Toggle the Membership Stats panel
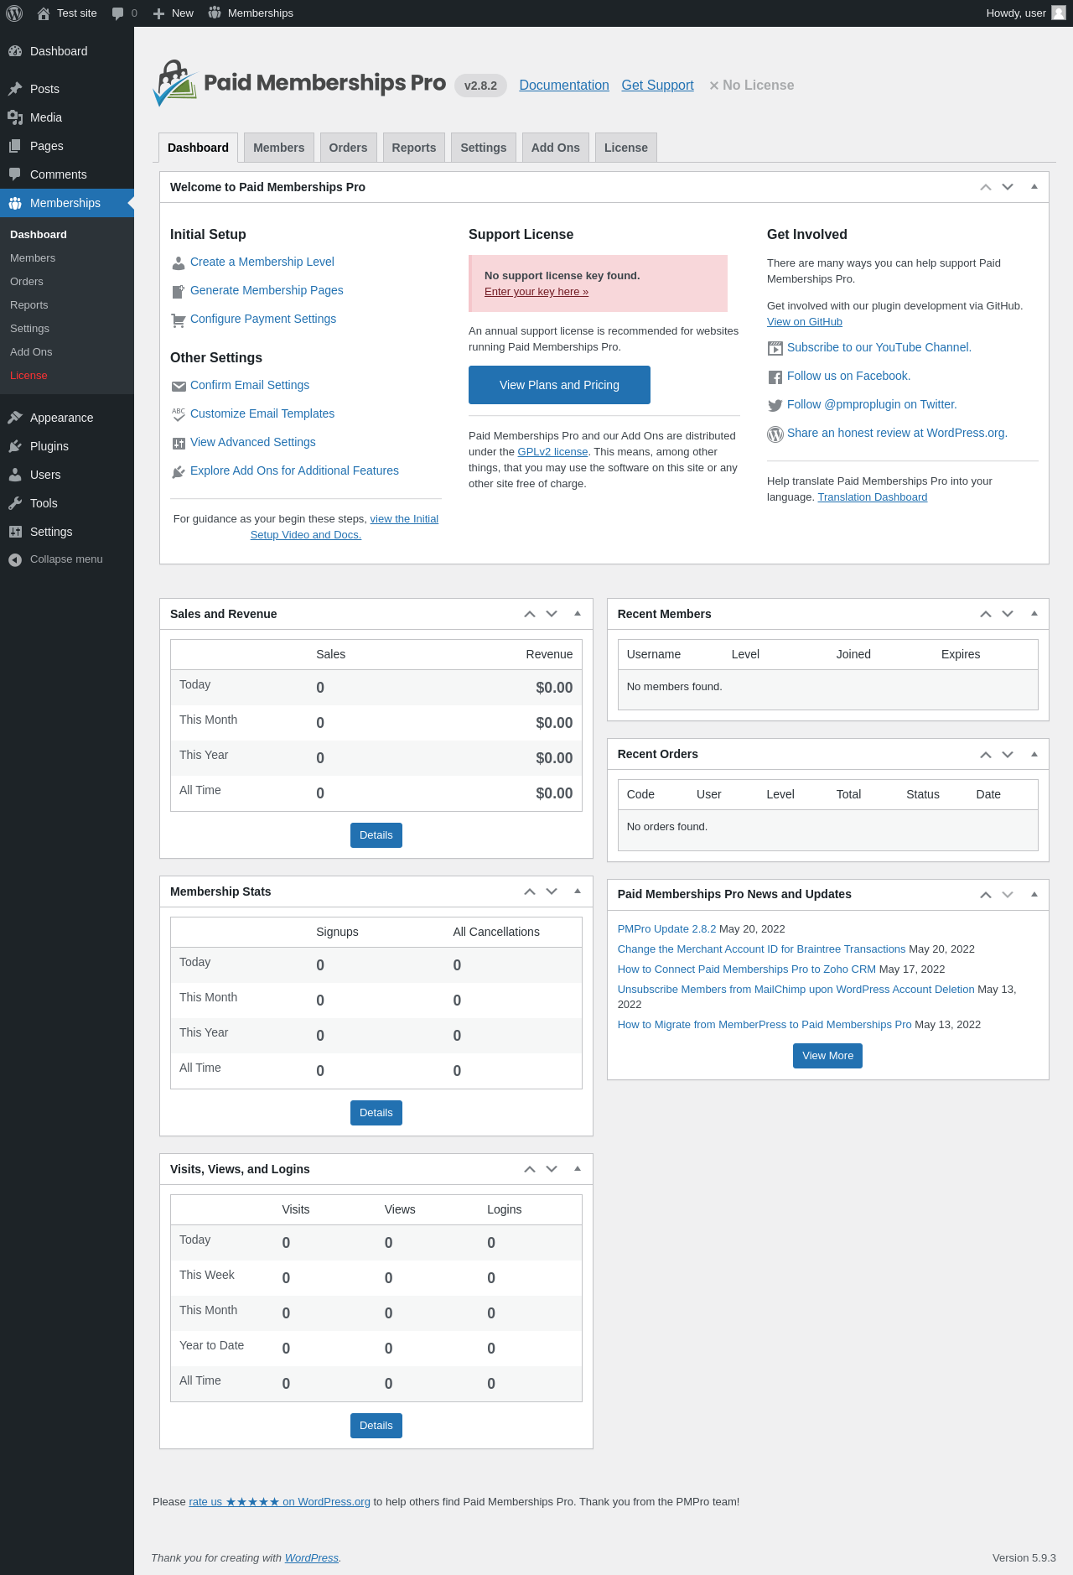This screenshot has height=1575, width=1073. (x=578, y=891)
